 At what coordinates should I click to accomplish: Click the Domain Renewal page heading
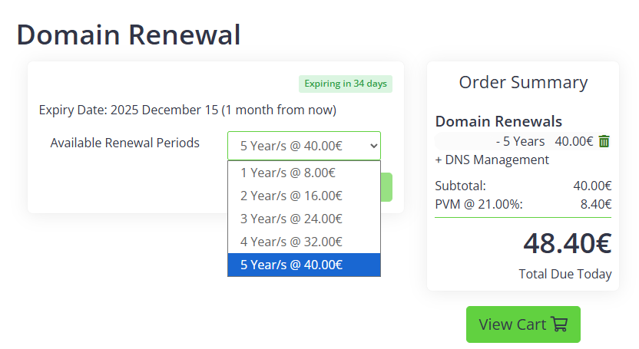click(x=128, y=35)
